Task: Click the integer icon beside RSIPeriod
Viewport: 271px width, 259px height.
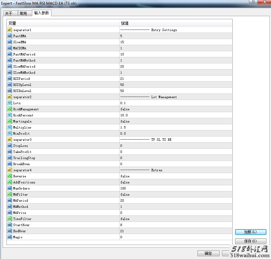Action: (x=10, y=79)
